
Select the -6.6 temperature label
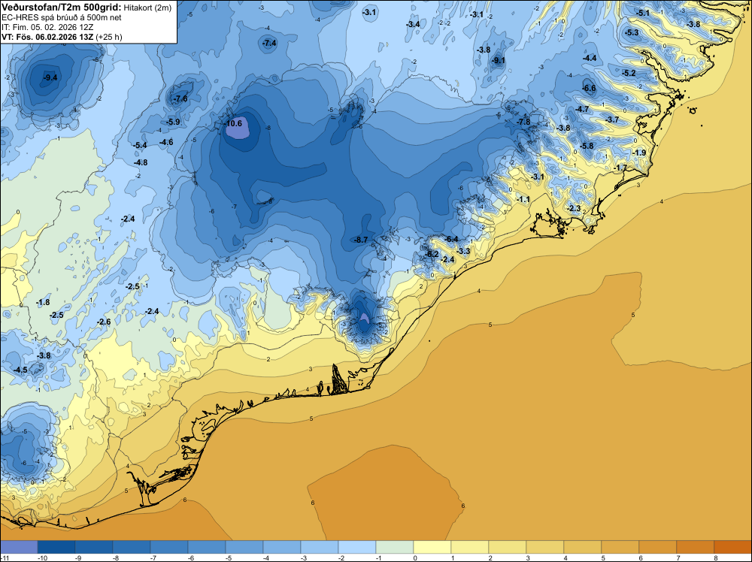coord(589,89)
